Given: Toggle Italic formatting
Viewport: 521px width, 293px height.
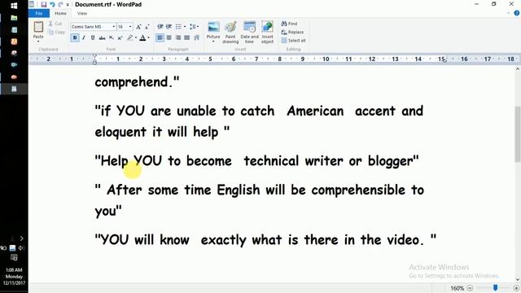Looking at the screenshot, I should click(84, 38).
